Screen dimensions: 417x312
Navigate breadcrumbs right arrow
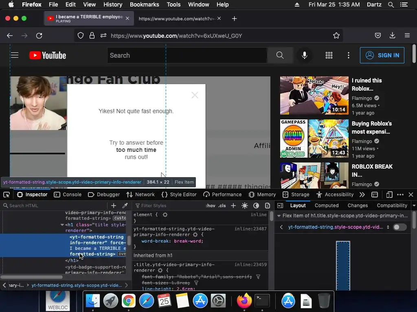pos(126,285)
